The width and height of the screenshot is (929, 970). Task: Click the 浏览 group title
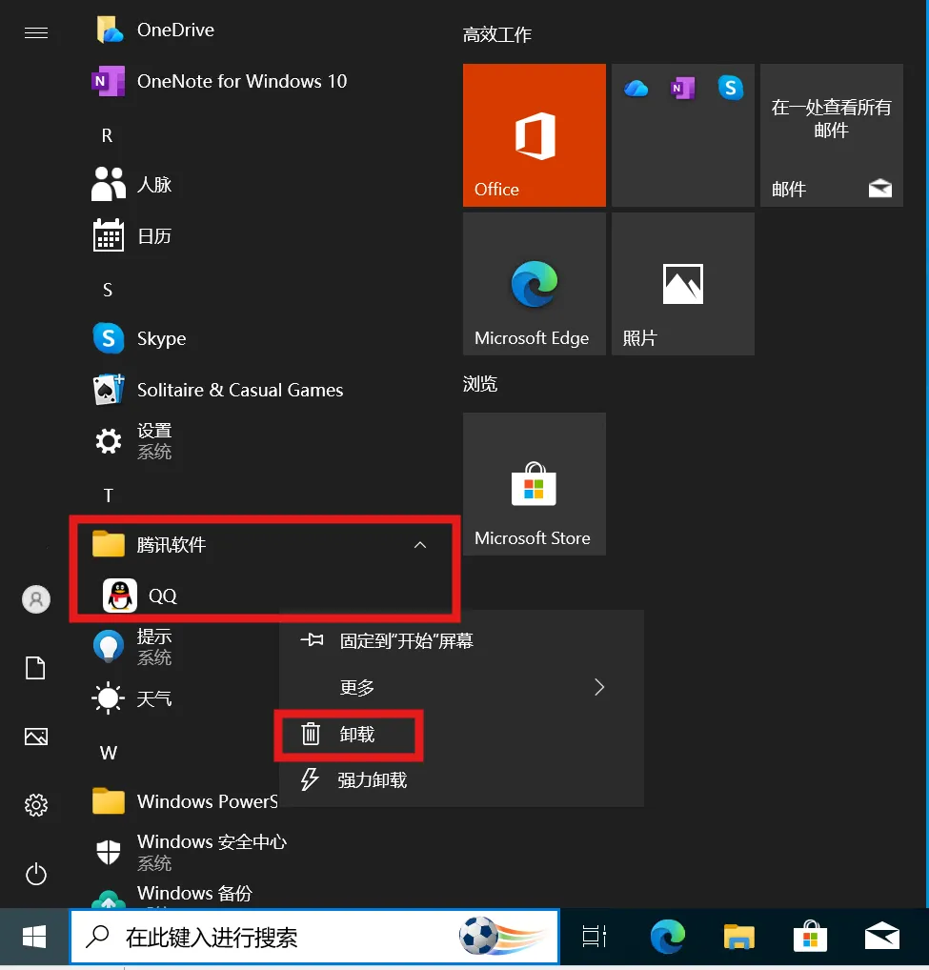point(480,384)
